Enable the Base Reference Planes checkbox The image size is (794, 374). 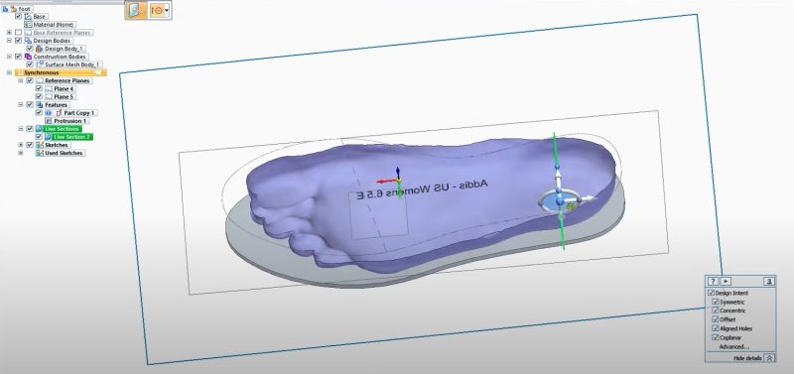[x=18, y=33]
